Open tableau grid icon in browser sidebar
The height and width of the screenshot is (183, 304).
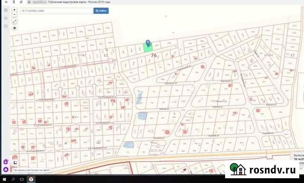(6, 10)
